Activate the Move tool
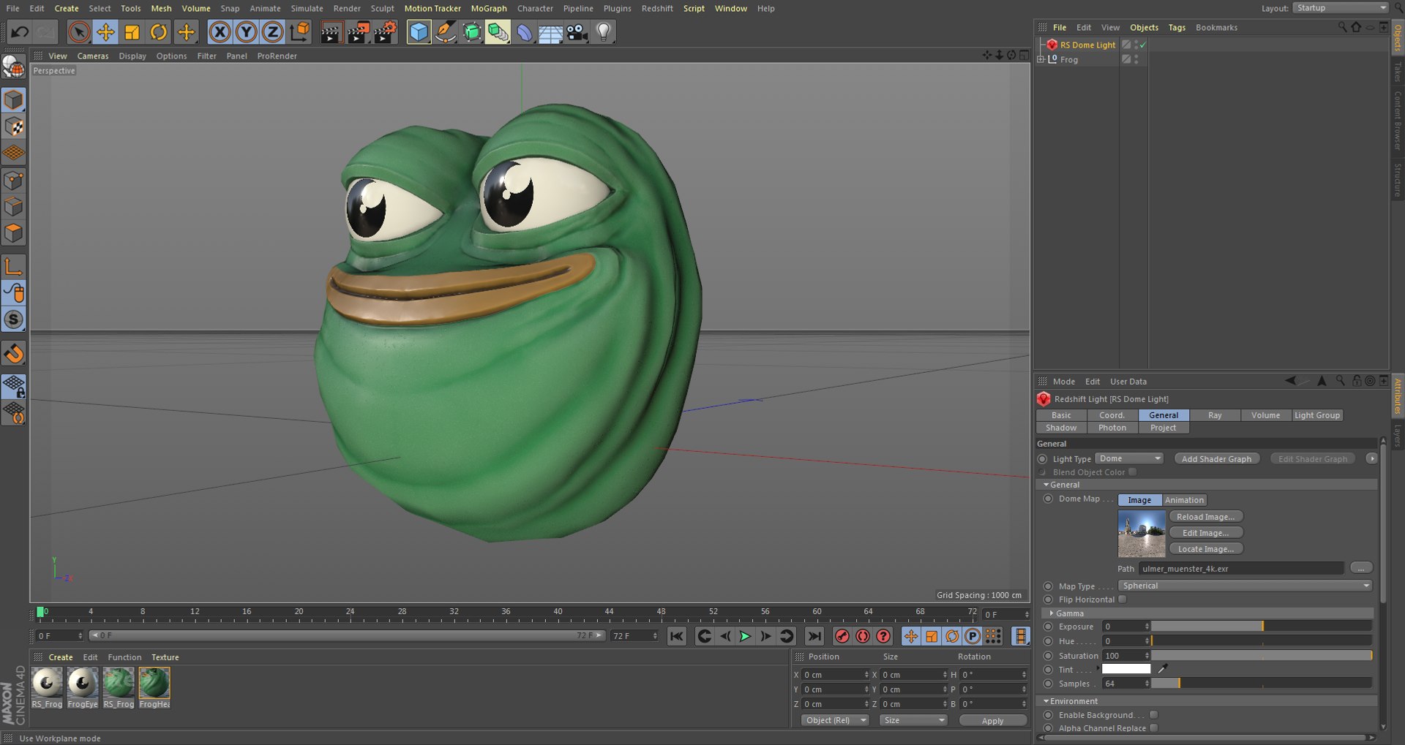The image size is (1405, 745). click(105, 32)
